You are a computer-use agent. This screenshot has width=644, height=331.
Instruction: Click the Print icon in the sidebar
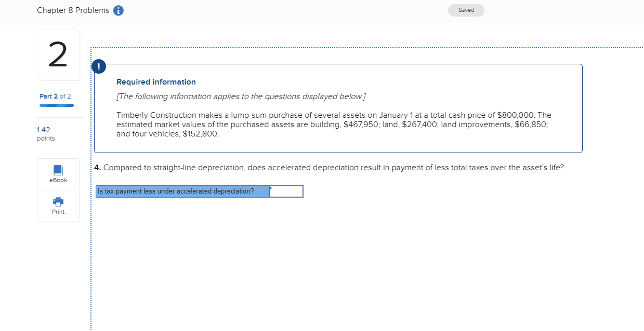tap(58, 205)
